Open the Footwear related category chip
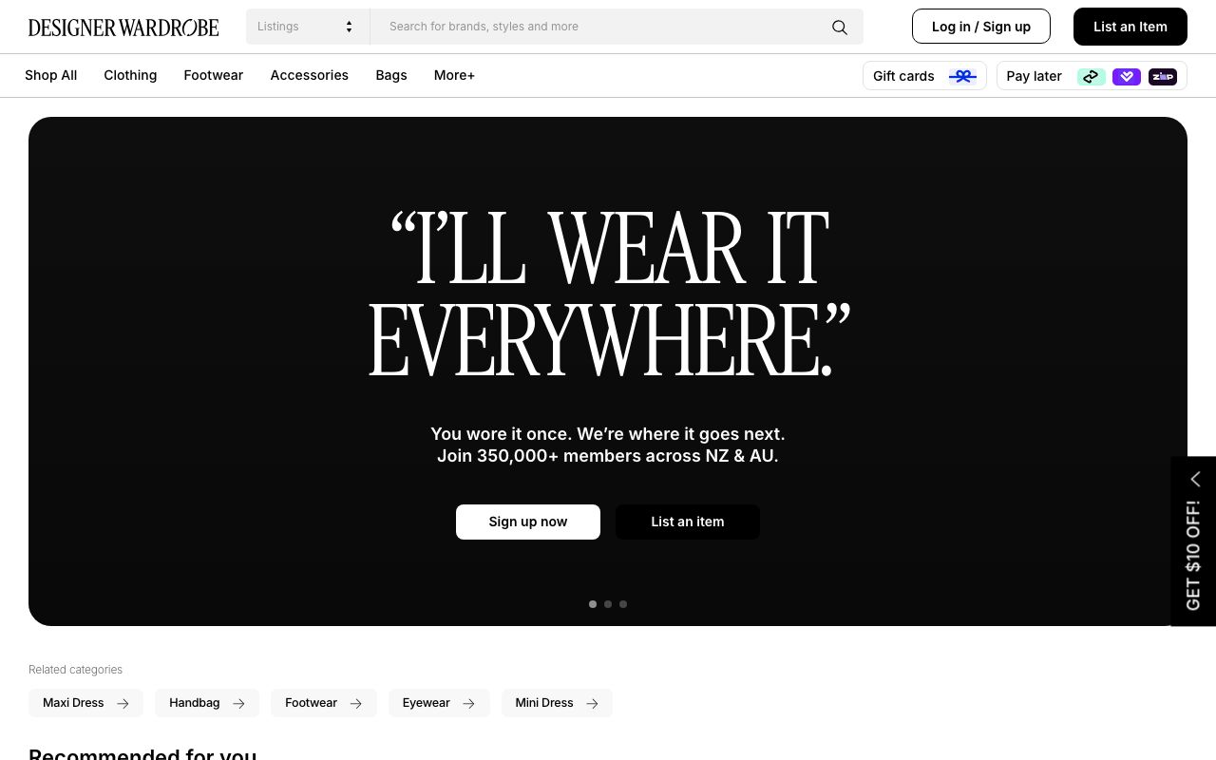1216x760 pixels. (x=324, y=703)
